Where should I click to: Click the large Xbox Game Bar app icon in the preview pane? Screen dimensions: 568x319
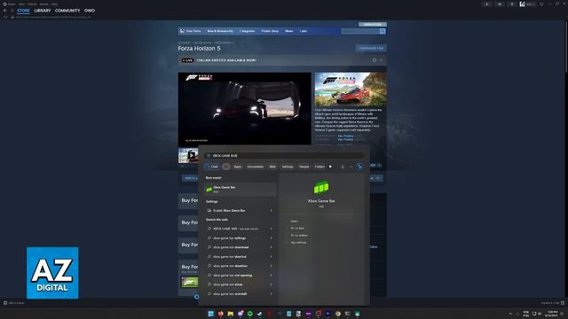pos(321,187)
